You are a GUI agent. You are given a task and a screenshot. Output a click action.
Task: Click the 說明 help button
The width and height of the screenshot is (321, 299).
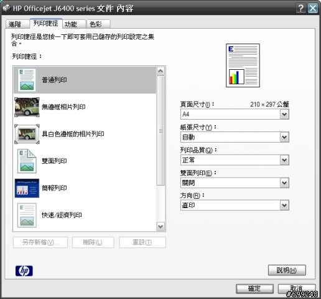point(287,270)
